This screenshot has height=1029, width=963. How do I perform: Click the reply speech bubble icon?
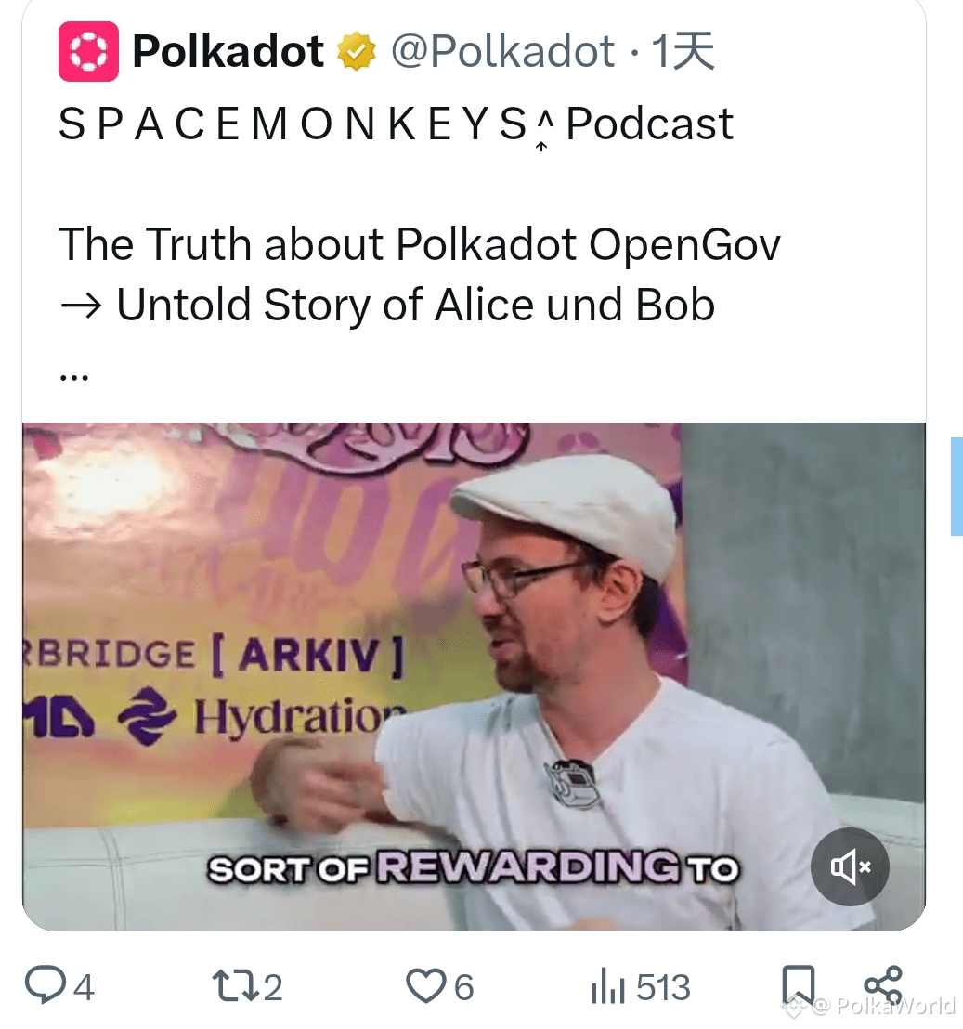click(46, 985)
